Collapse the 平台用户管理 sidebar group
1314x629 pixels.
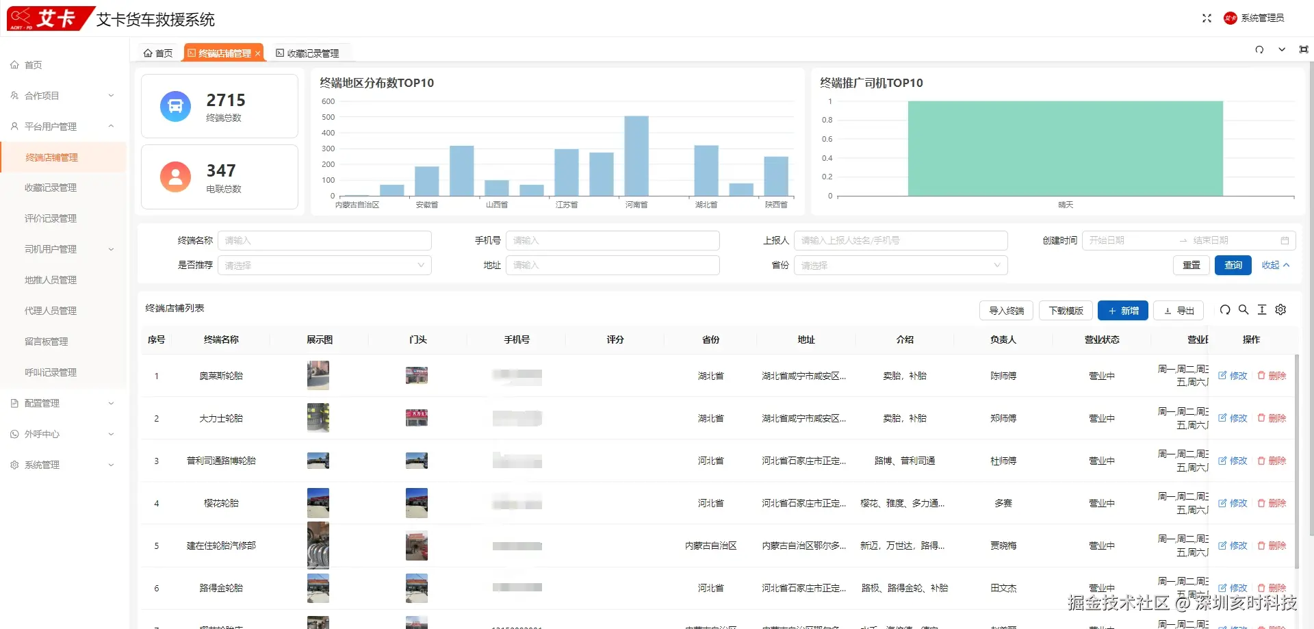click(x=63, y=127)
